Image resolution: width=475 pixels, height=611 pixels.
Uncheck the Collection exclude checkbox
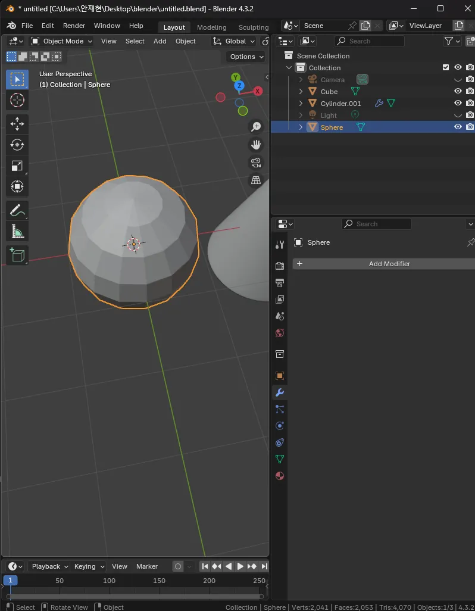coord(446,67)
